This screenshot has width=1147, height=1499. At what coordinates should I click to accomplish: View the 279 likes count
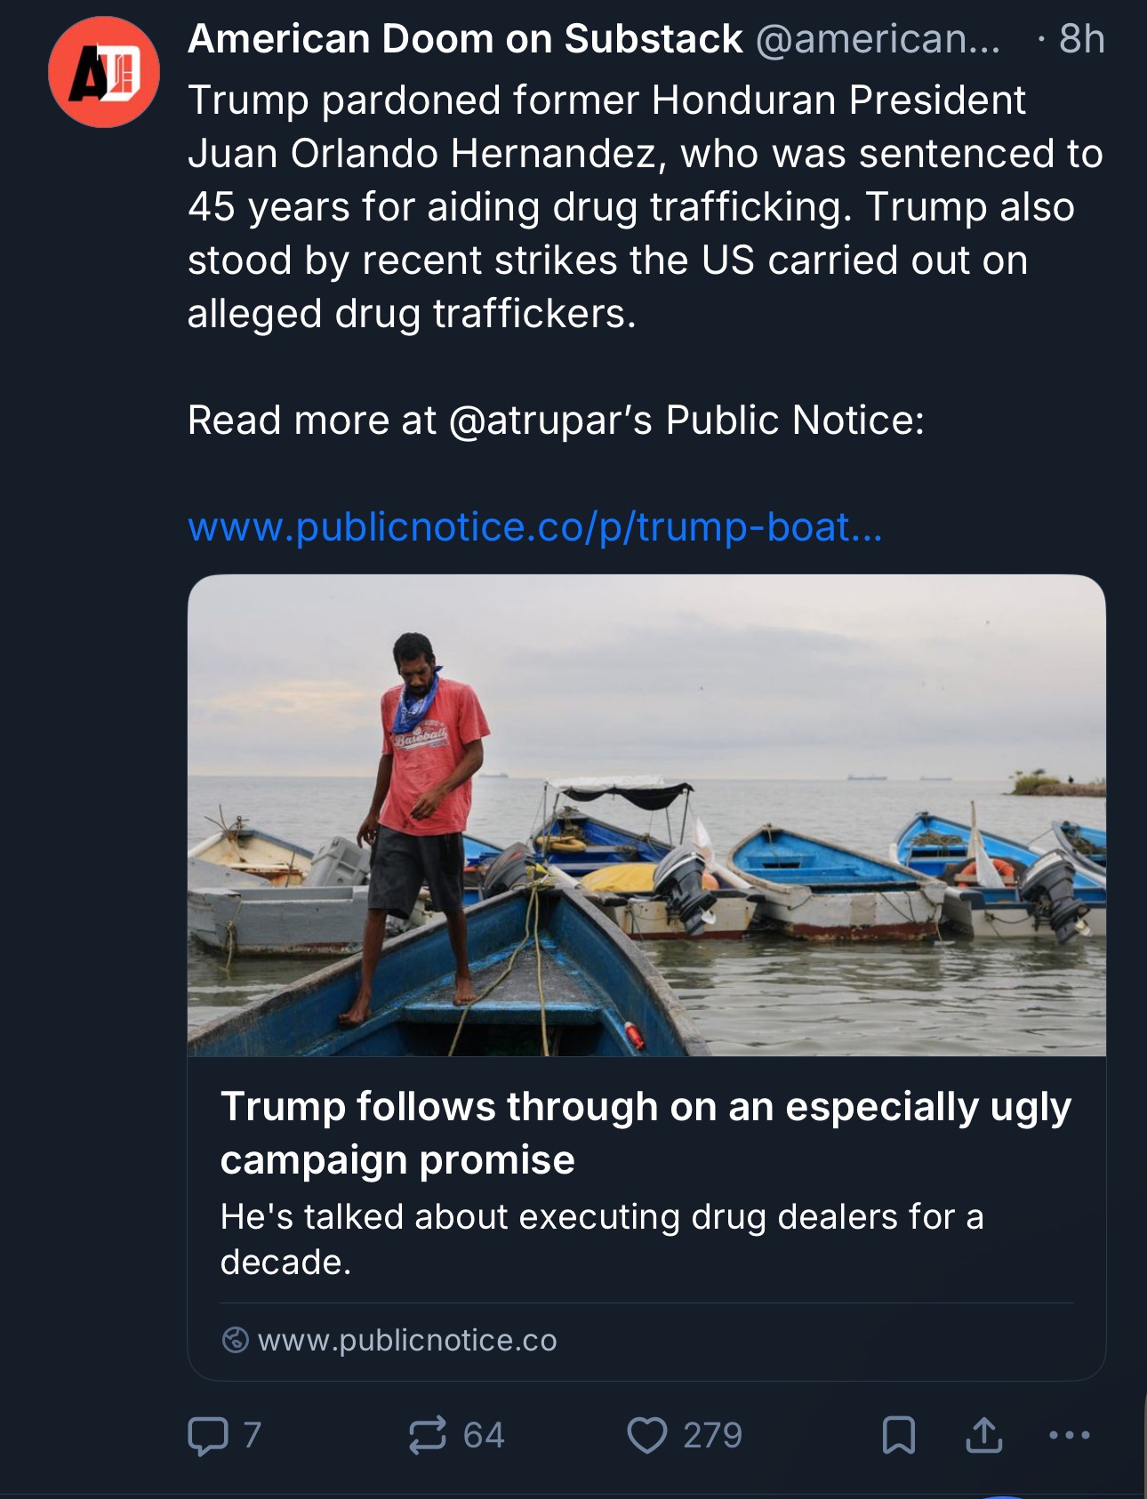pyautogui.click(x=712, y=1435)
